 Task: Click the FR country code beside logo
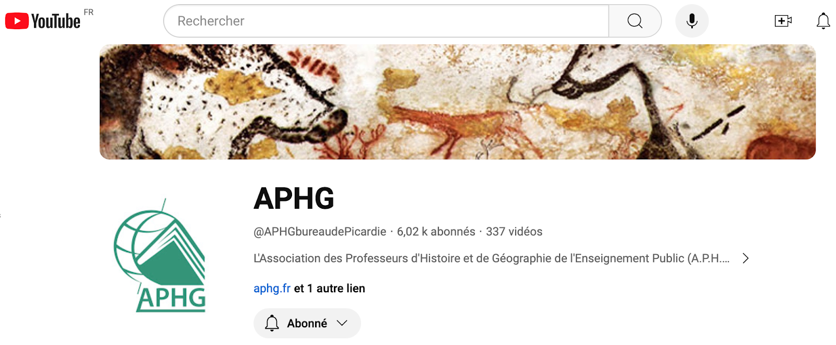(x=88, y=12)
